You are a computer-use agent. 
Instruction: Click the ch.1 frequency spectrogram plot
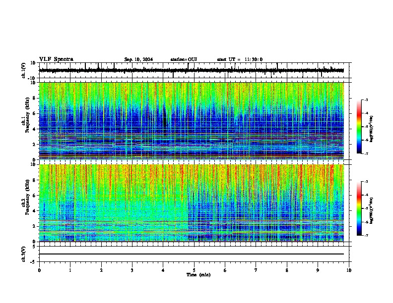[191, 121]
